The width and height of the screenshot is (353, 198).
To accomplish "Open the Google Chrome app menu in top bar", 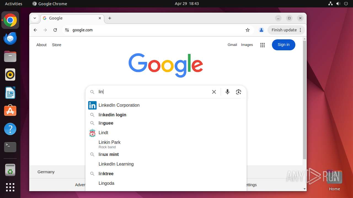I will [x=50, y=4].
